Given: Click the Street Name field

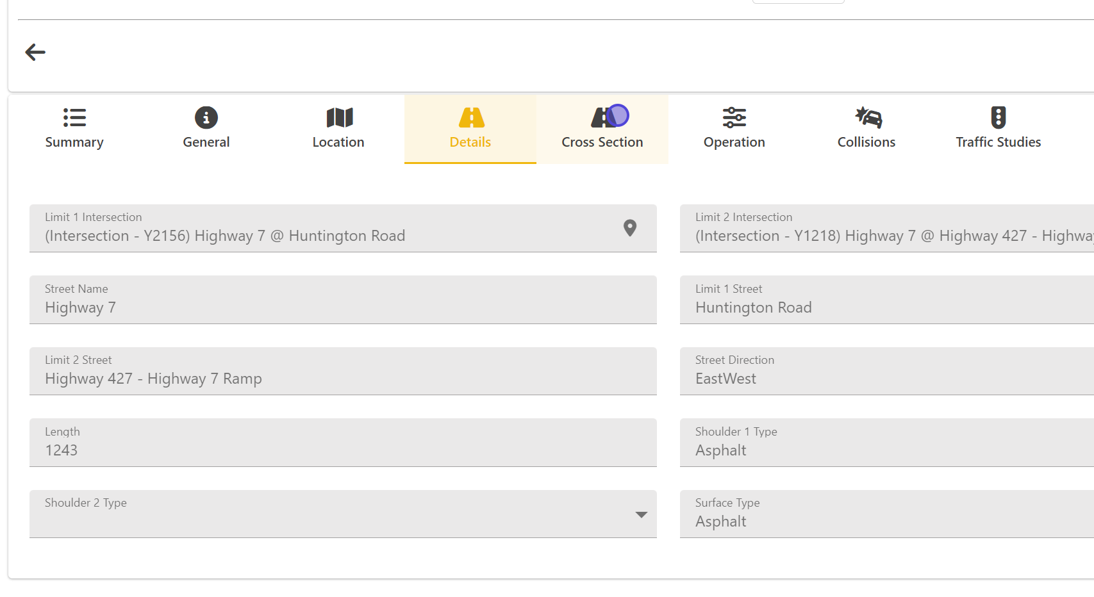Looking at the screenshot, I should coord(343,300).
